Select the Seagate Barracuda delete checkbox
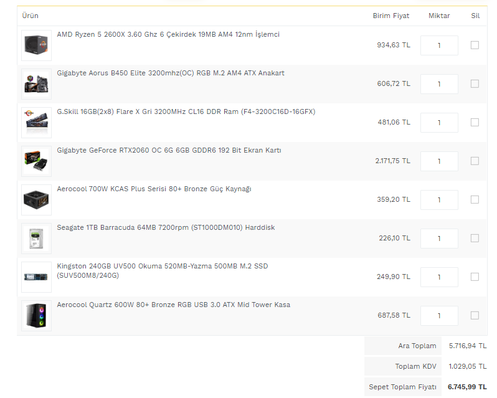 (475, 238)
